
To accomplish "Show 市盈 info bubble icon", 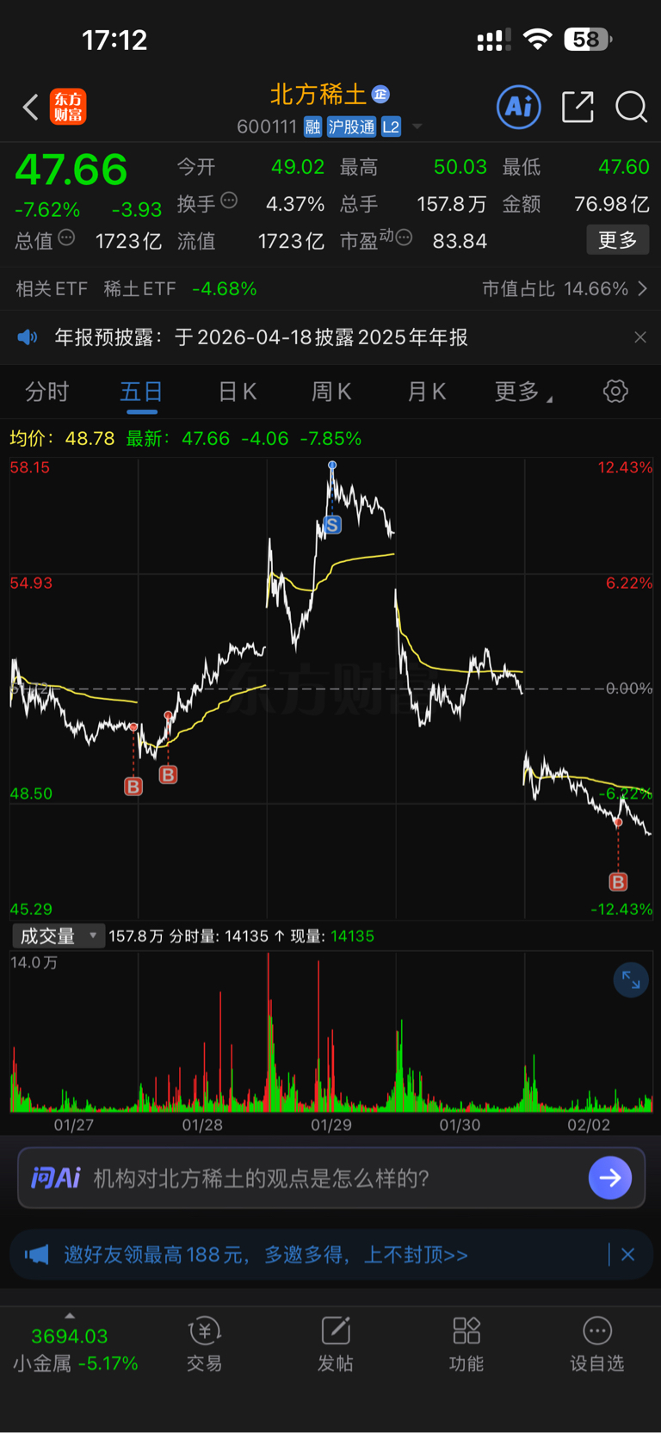I will [x=404, y=238].
